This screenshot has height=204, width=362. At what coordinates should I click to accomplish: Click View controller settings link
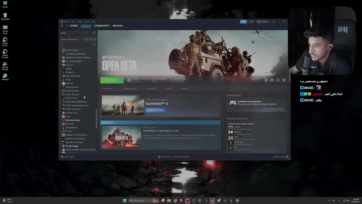pos(273,109)
